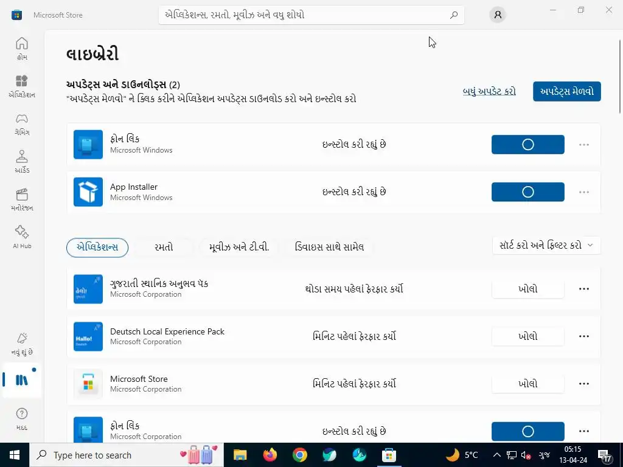Click the થોડા સમય પહેલાં ફેરફાર કર્યો status text
Screen dimensions: 623x467
[354, 289]
